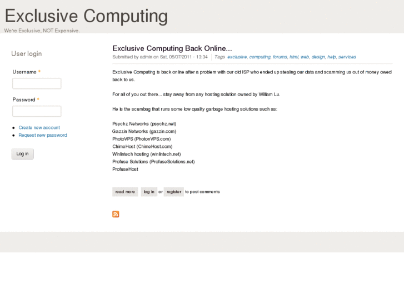Click the Exclusive Computing site title
Image resolution: width=404 pixels, height=303 pixels.
(x=86, y=16)
